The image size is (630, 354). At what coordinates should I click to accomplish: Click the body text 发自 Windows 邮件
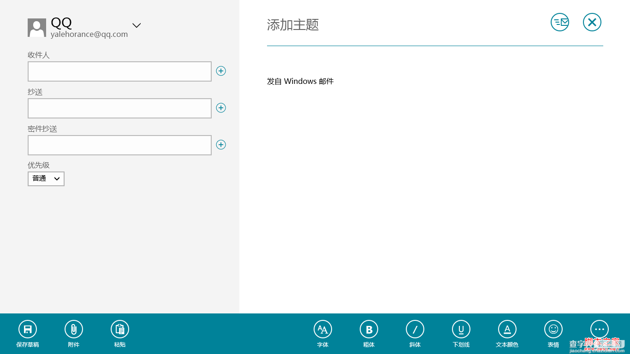pos(300,81)
